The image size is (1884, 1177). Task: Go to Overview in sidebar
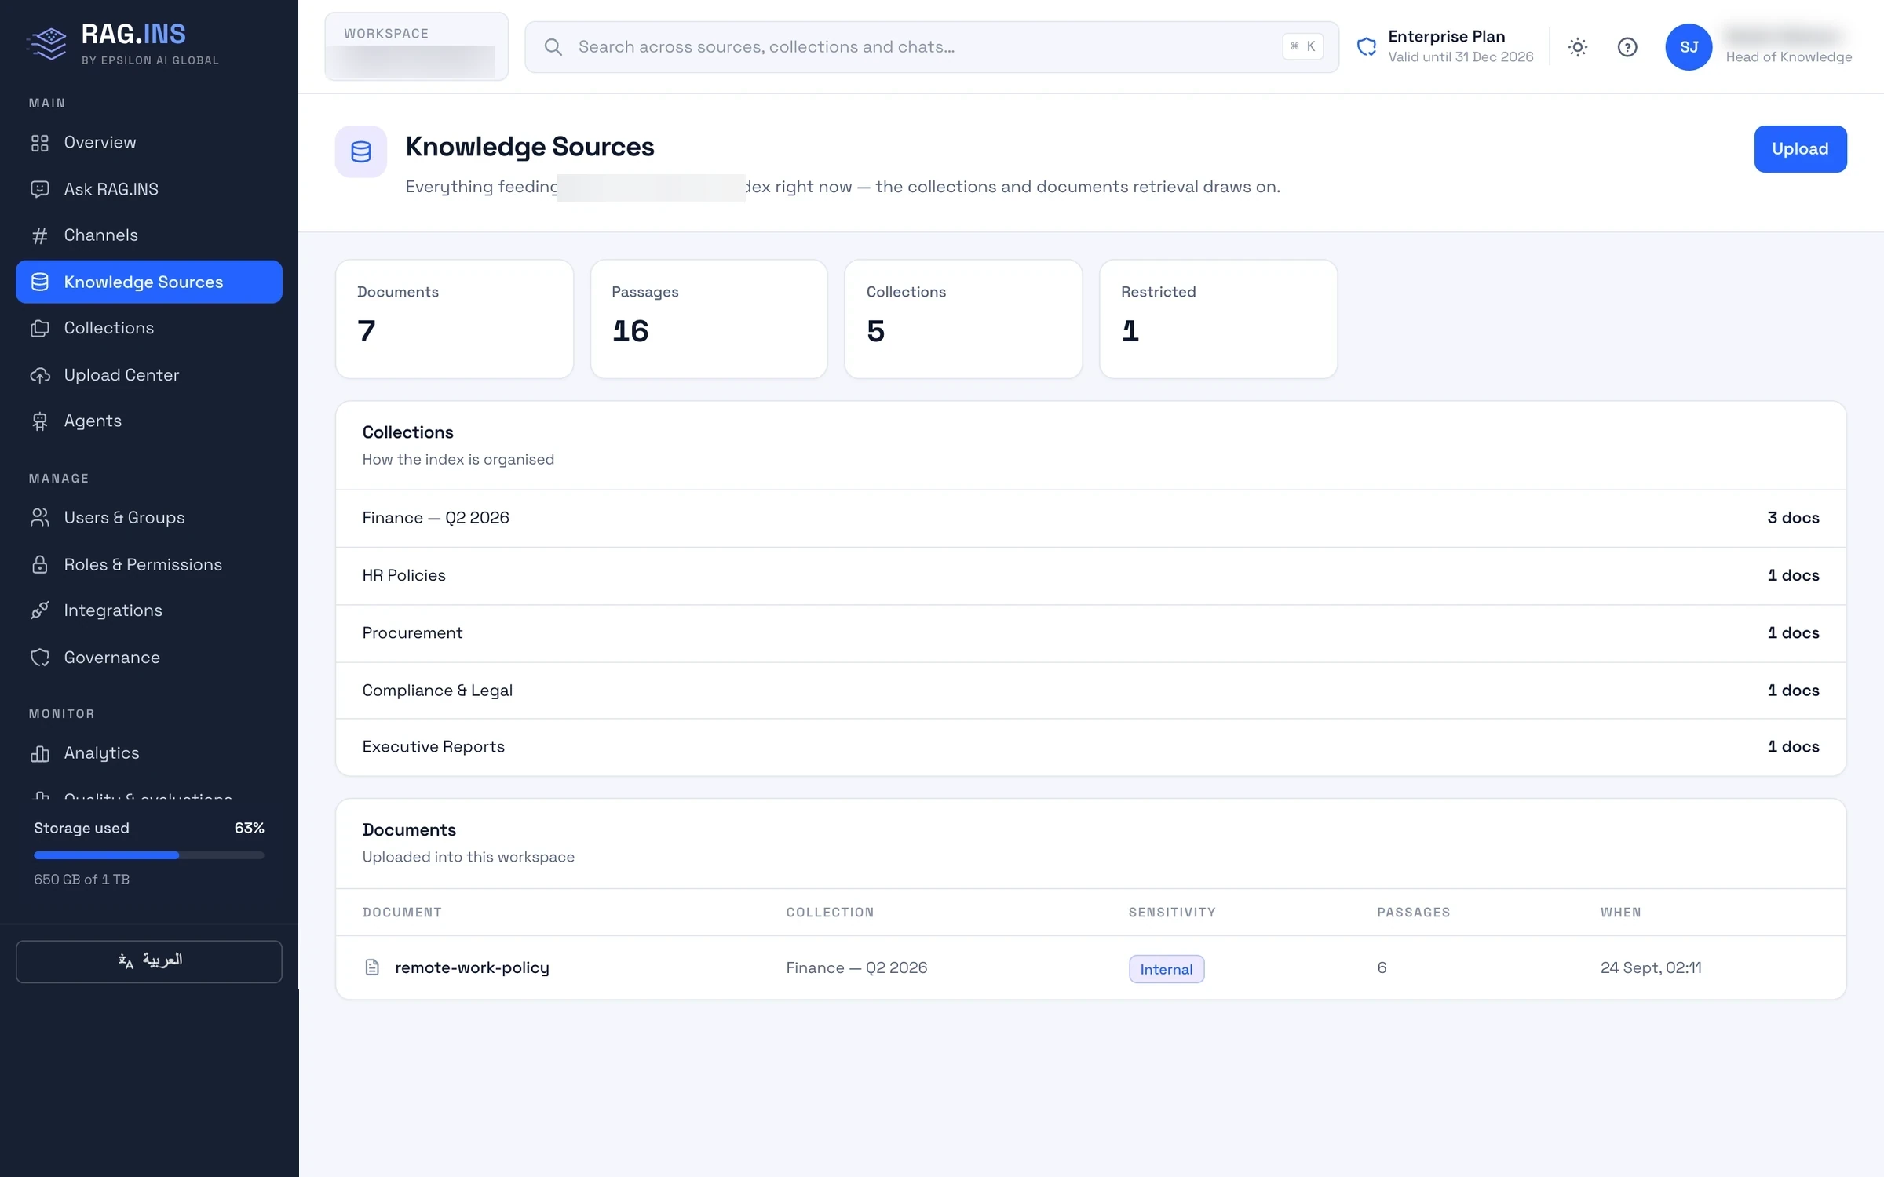[x=149, y=143]
